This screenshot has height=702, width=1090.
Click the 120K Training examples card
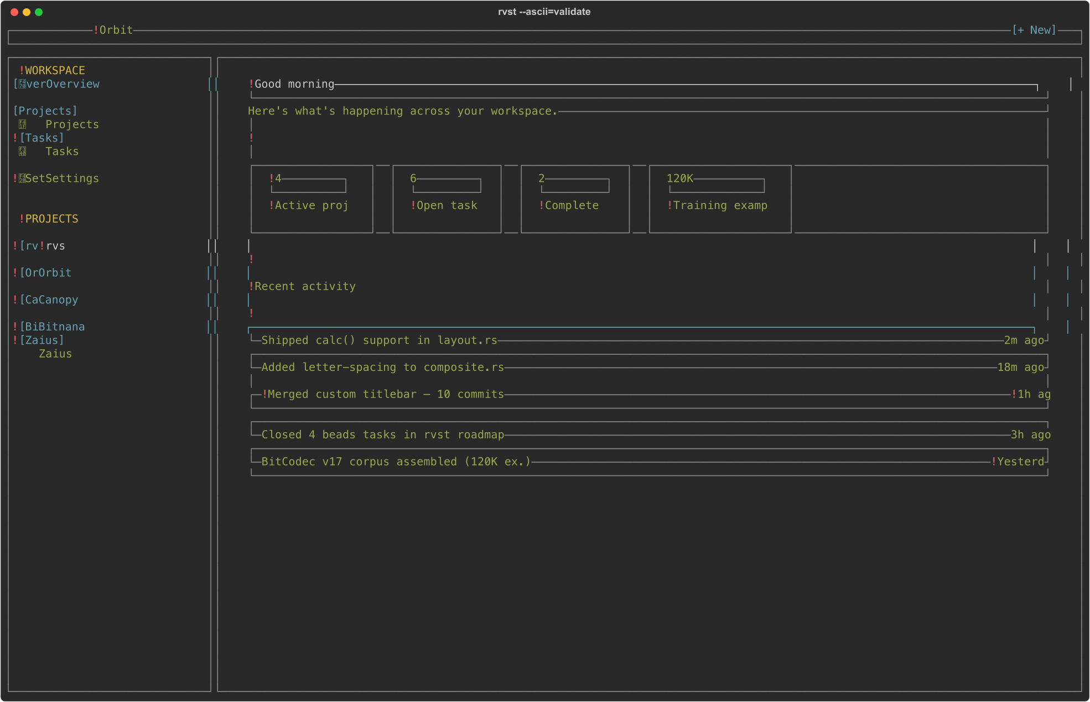(720, 199)
